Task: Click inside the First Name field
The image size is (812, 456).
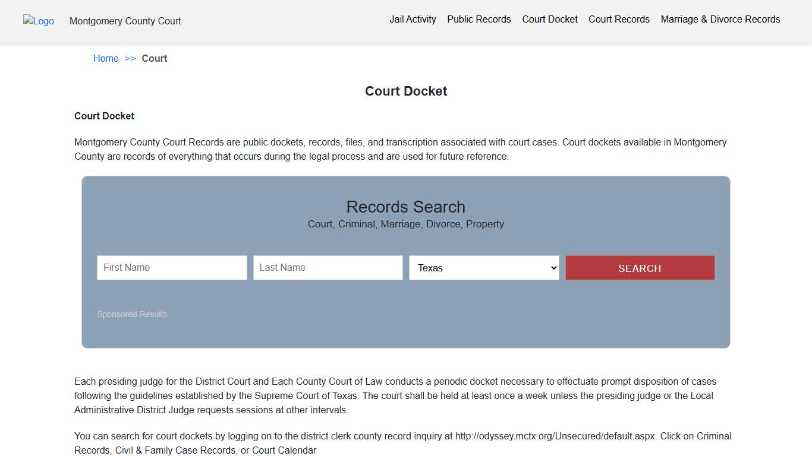Action: [171, 268]
